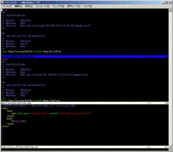
Task: Click the line 'class Hope_View_UserEditDo extends Hope_ViewClass'
Action: click(30, 101)
